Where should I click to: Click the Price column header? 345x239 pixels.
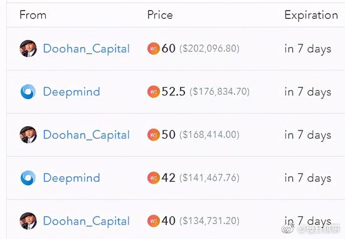[x=160, y=15]
